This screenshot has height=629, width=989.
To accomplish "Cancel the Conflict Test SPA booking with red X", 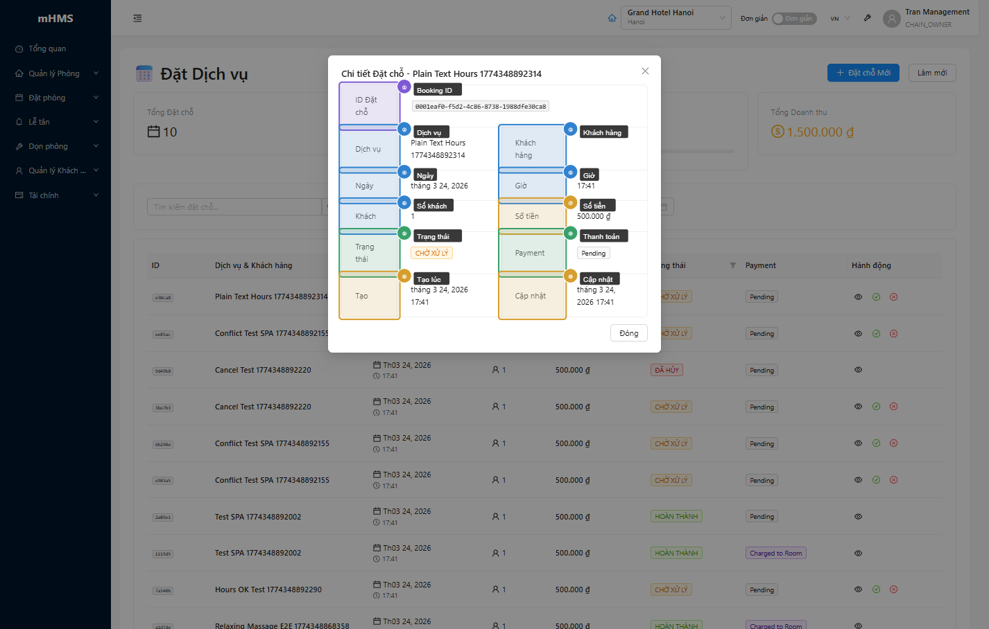I will (x=894, y=443).
